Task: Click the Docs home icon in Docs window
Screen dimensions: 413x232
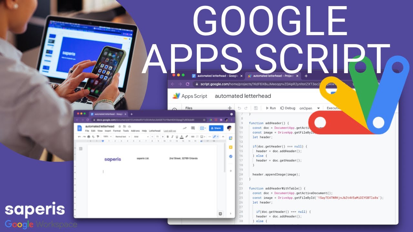Action: coord(80,128)
